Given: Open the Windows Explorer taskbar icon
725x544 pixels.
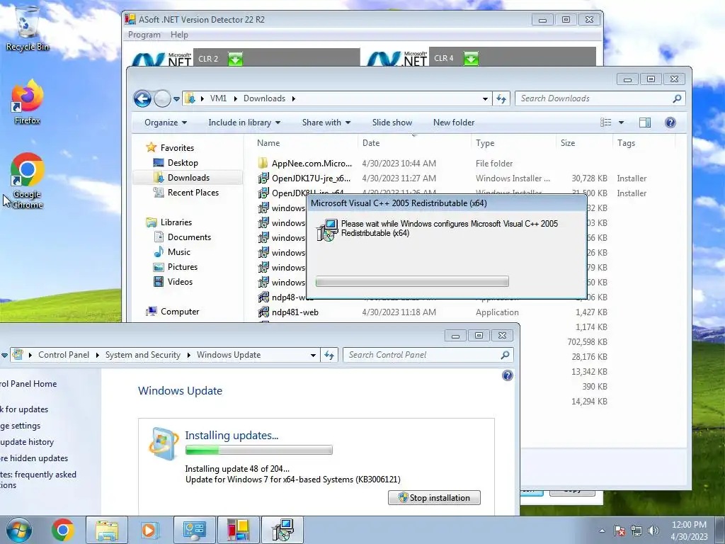Looking at the screenshot, I should (107, 530).
